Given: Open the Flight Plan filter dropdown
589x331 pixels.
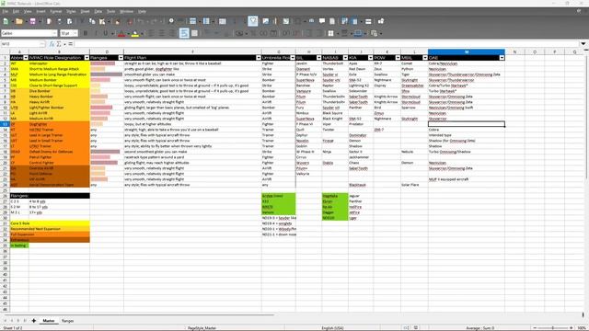Looking at the screenshot, I should [259, 58].
